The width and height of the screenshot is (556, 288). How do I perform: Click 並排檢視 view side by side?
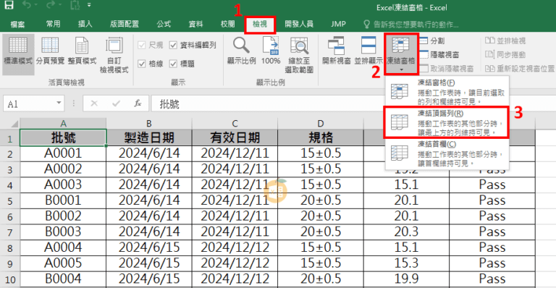pyautogui.click(x=505, y=41)
